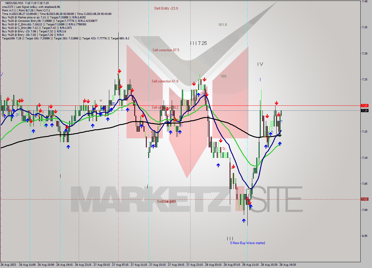Click the 'I V' wave label
The width and height of the screenshot is (372, 268).
tap(260, 64)
